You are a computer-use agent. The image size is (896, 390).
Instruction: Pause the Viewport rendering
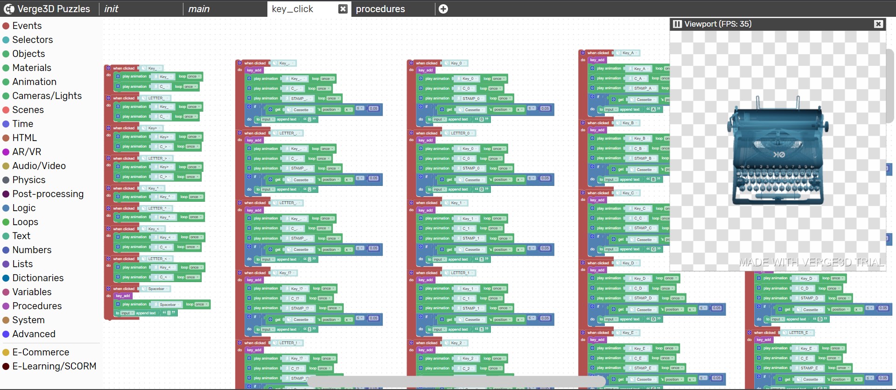(677, 24)
